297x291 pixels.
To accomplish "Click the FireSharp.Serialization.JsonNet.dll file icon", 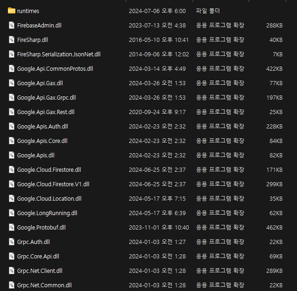I will (12, 54).
